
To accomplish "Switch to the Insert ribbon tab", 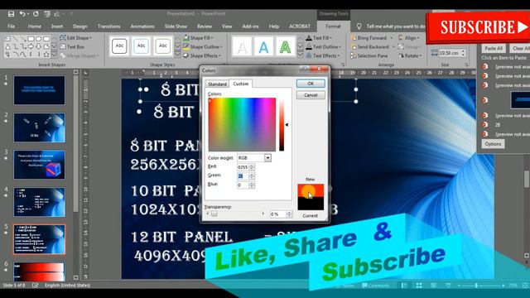I will (x=57, y=26).
